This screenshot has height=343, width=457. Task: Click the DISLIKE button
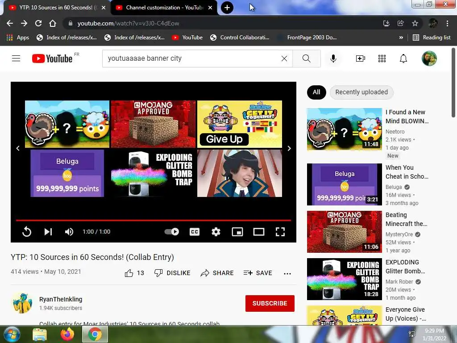point(172,273)
